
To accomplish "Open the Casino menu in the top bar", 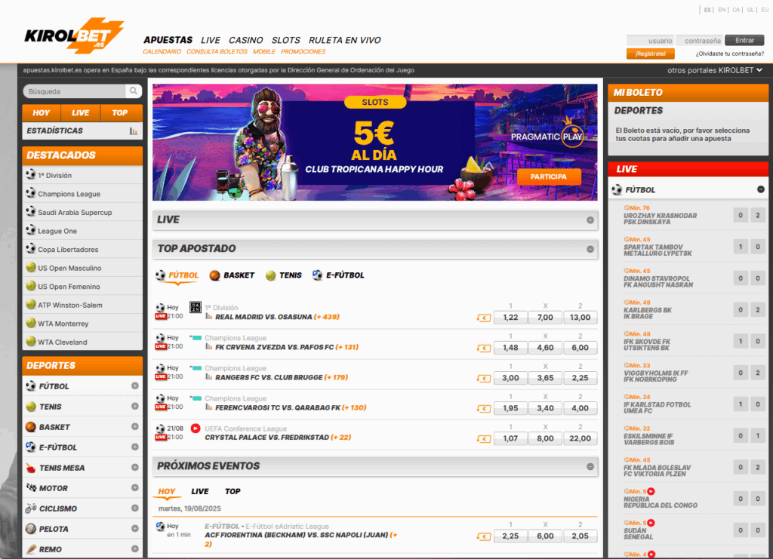I will pyautogui.click(x=245, y=40).
